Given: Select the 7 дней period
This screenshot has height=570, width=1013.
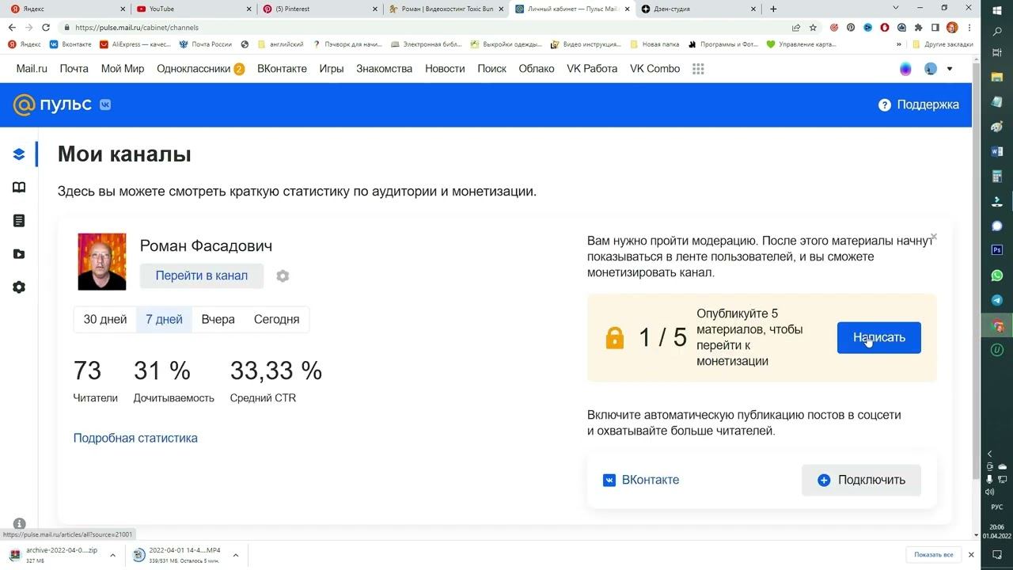Looking at the screenshot, I should click(164, 320).
